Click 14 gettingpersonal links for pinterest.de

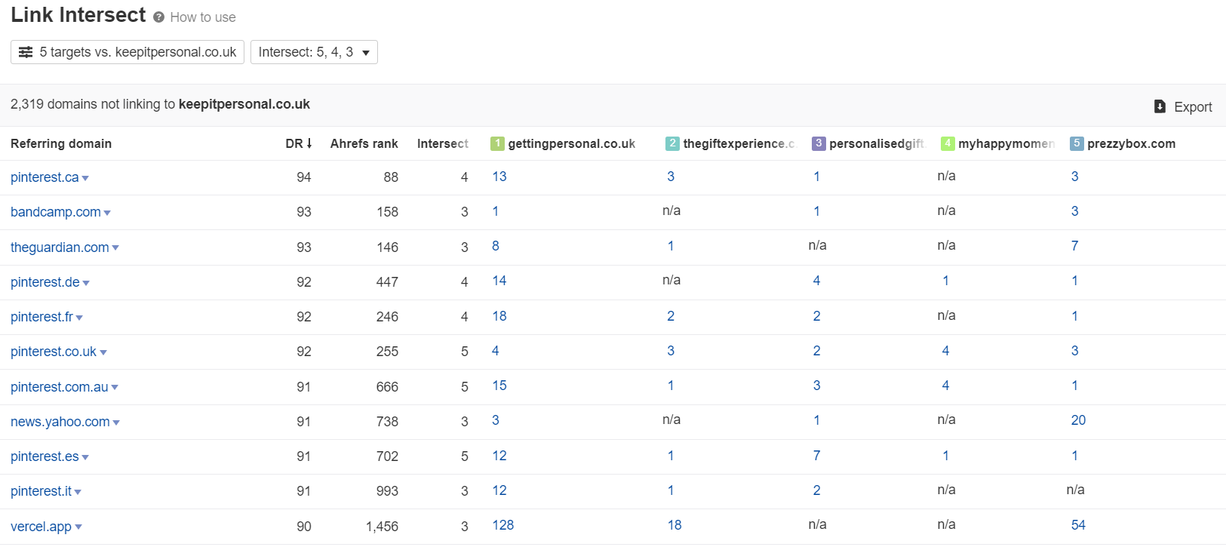(x=499, y=281)
